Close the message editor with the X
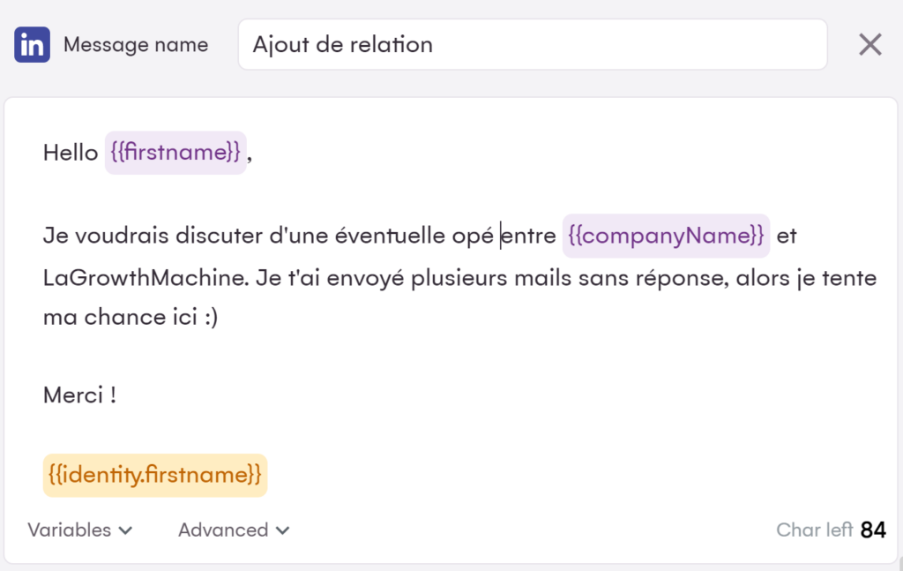Screen dimensions: 903x571 [869, 45]
